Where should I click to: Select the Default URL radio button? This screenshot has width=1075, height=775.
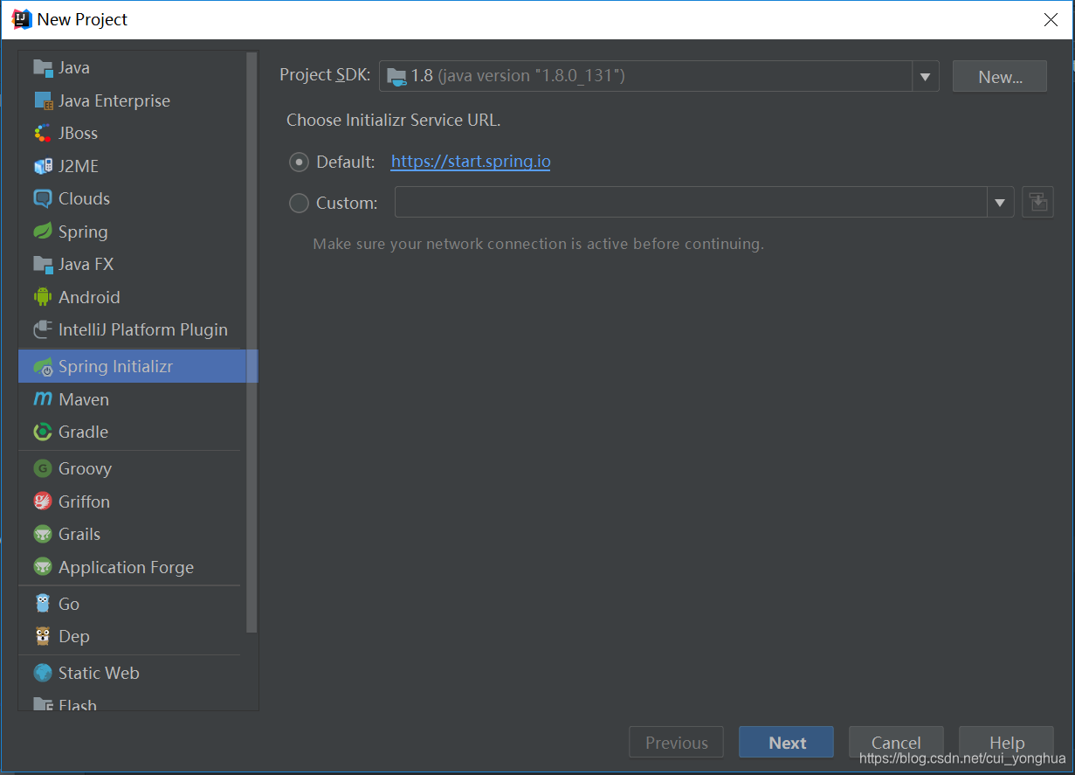299,163
